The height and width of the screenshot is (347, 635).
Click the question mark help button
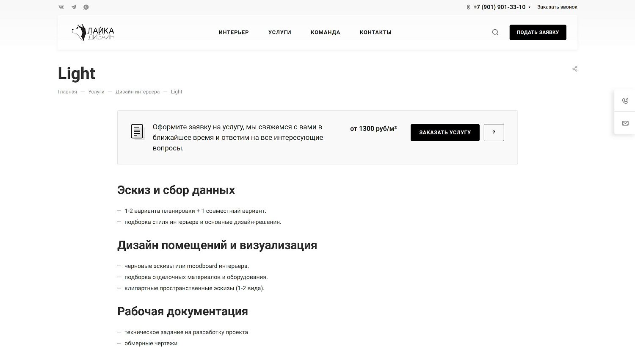pos(494,132)
